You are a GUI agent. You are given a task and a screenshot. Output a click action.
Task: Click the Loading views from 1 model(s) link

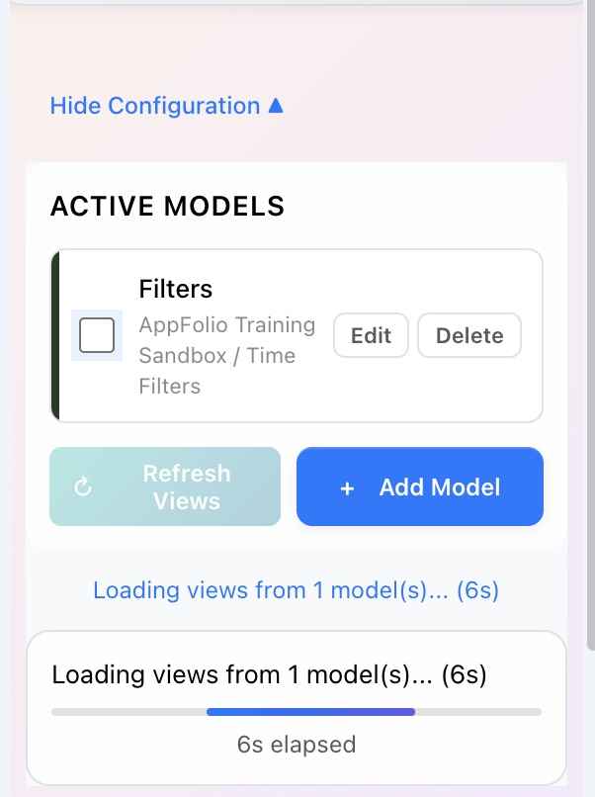tap(297, 589)
